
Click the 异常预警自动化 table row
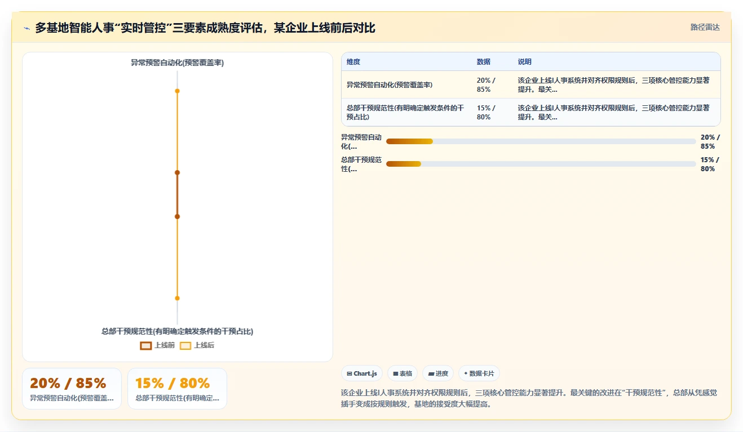[530, 84]
